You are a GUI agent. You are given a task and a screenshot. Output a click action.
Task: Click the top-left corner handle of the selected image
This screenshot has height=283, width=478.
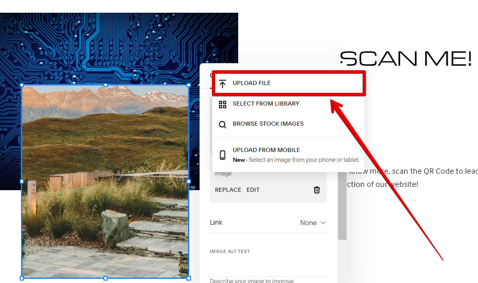(22, 85)
